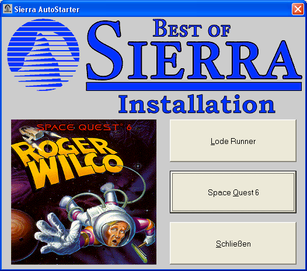Click the Schließen button

[x=233, y=244]
